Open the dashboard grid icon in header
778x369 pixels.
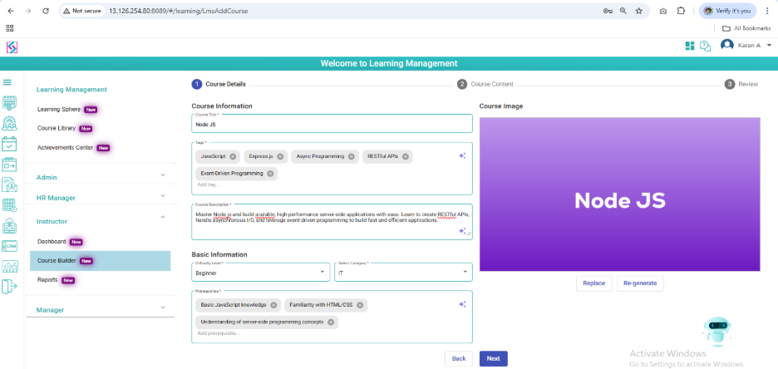[689, 46]
